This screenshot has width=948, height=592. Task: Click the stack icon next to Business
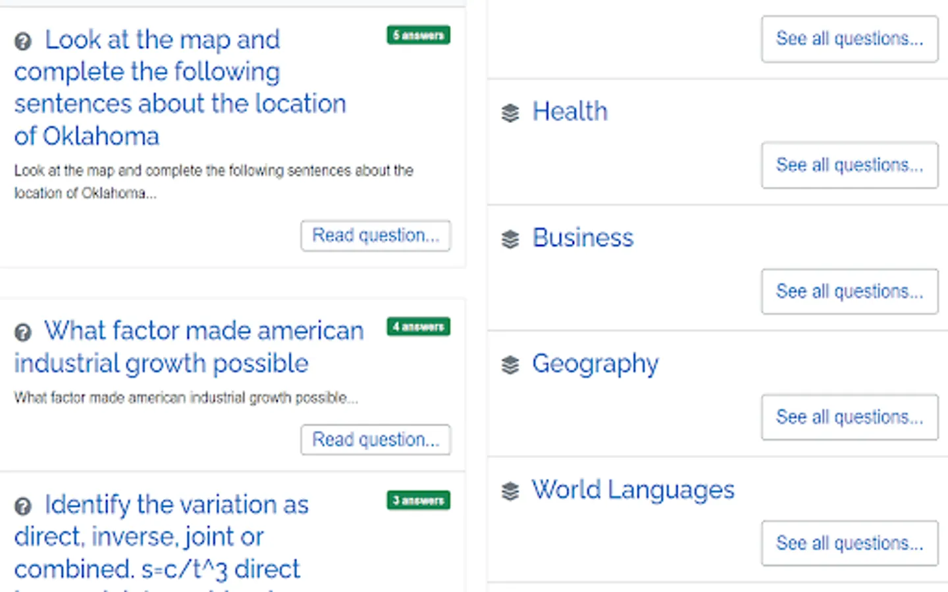pos(510,239)
